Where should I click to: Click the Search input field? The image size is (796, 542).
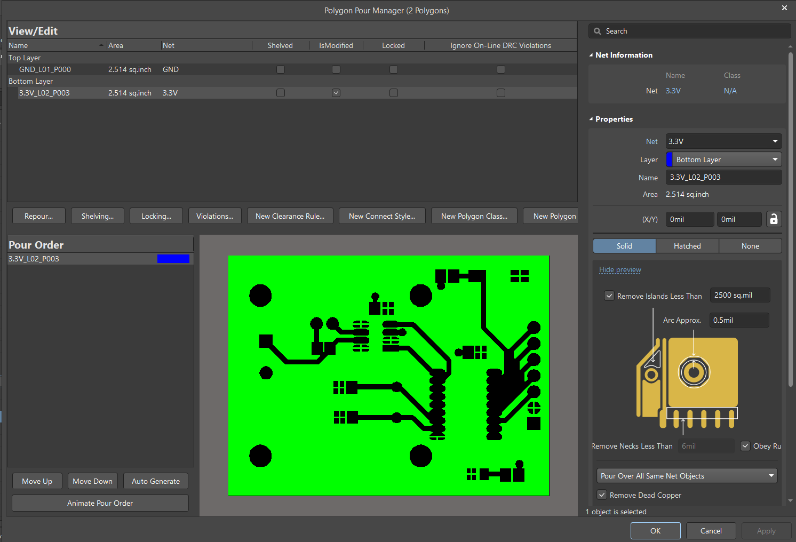pyautogui.click(x=690, y=31)
